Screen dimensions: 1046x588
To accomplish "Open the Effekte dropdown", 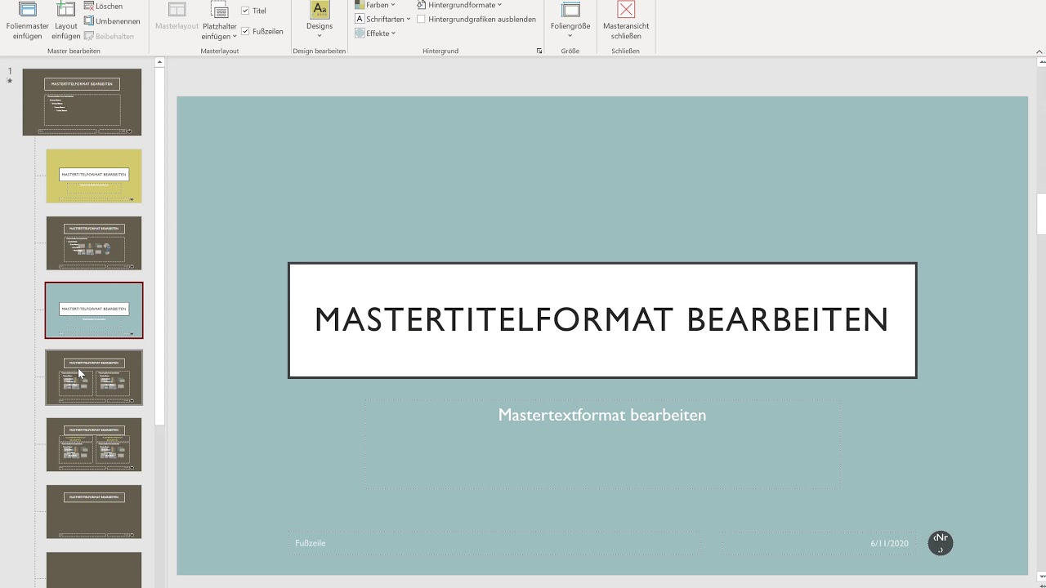I will 375,33.
